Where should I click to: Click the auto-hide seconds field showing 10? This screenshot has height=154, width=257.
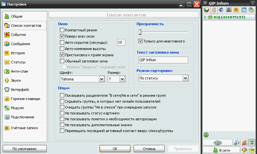coord(121,43)
